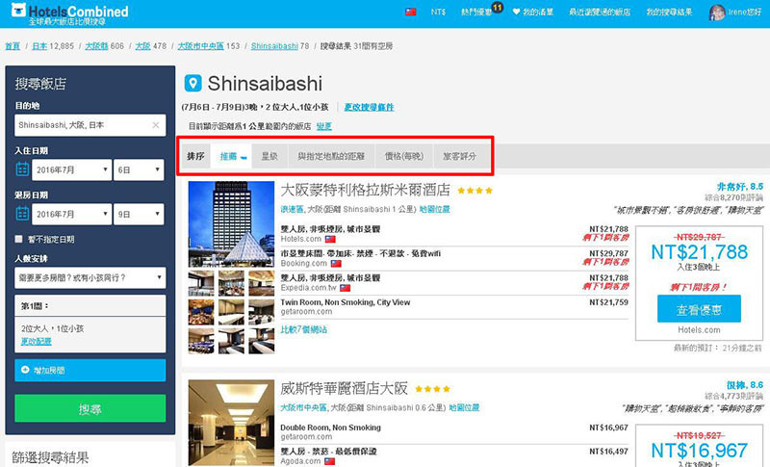
Task: Open 日本 breadcrumb link
Action: [39, 46]
